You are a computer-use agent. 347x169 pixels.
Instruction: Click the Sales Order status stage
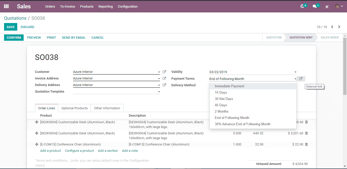329,37
